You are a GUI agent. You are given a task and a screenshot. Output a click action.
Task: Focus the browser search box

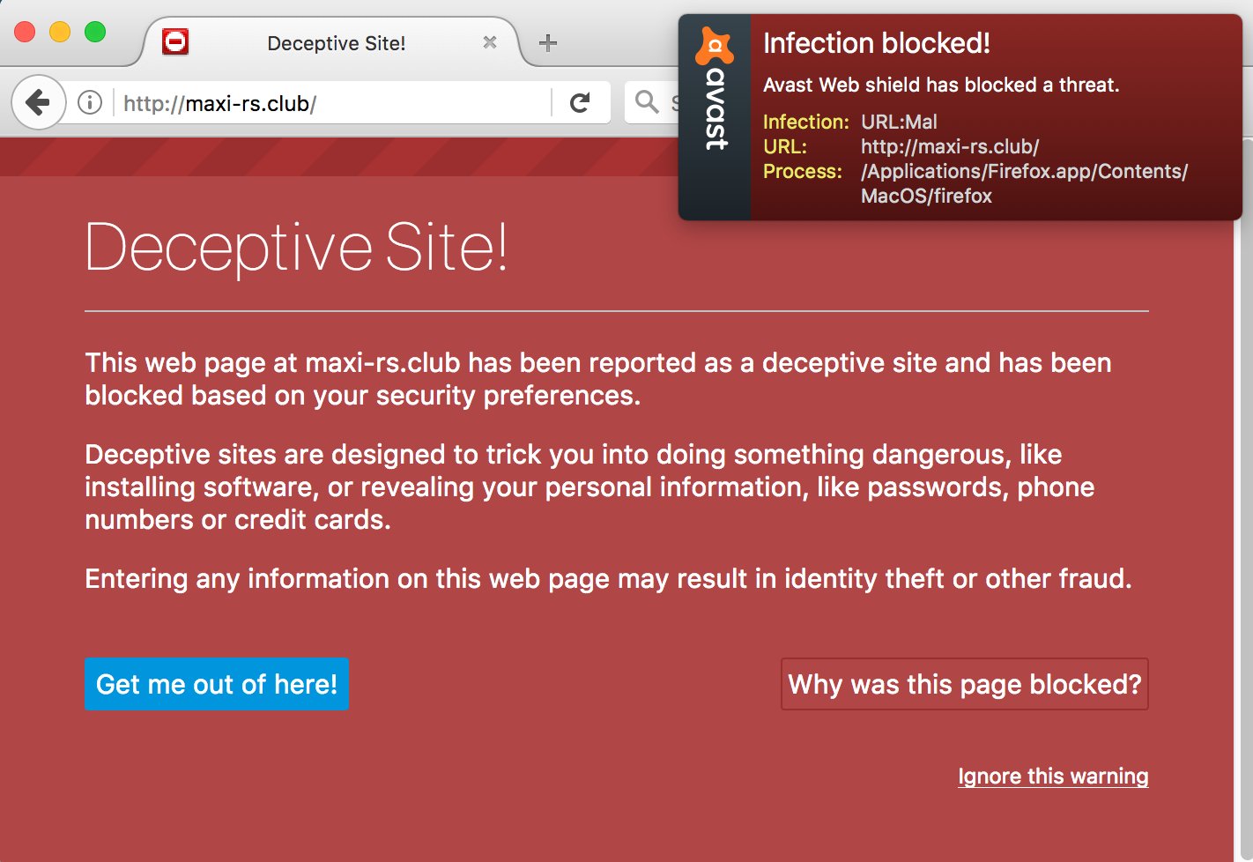point(652,102)
